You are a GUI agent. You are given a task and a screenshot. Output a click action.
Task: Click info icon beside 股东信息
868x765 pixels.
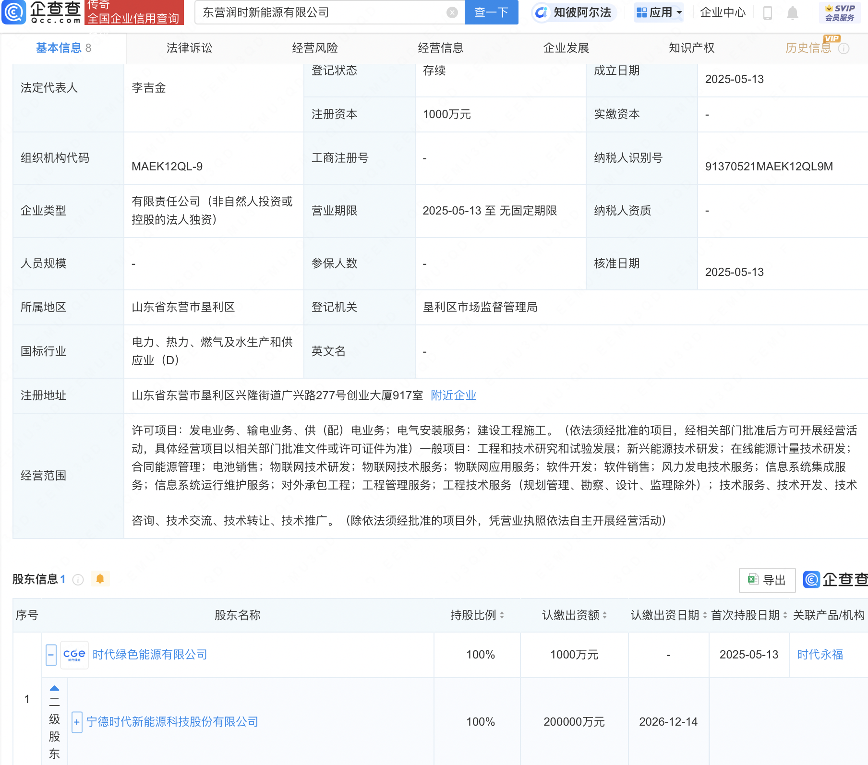(x=78, y=580)
